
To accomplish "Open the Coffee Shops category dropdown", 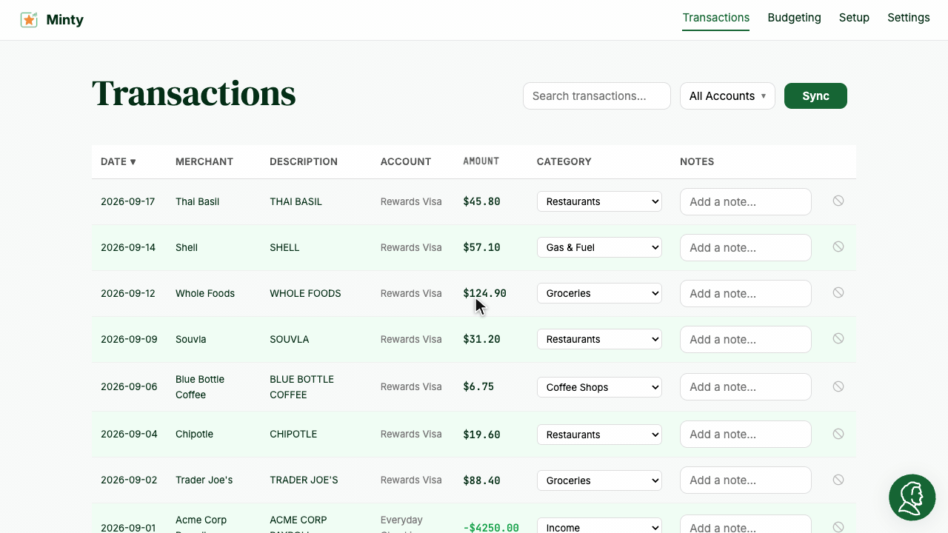I will 599,387.
